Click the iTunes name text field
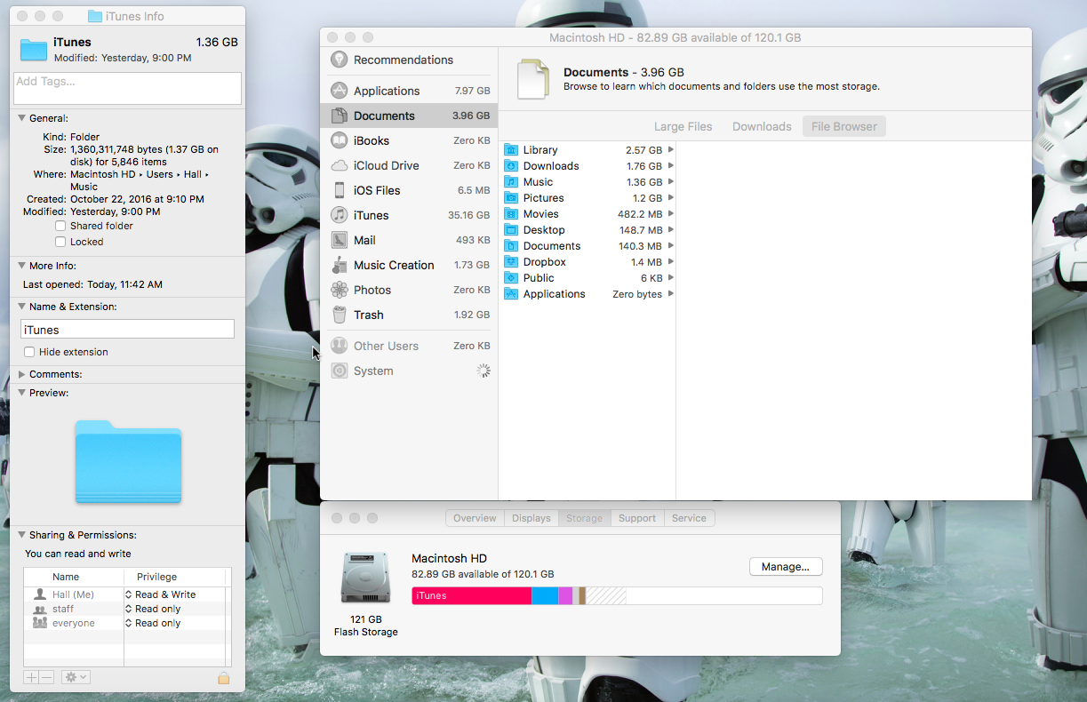This screenshot has width=1087, height=702. [x=127, y=330]
